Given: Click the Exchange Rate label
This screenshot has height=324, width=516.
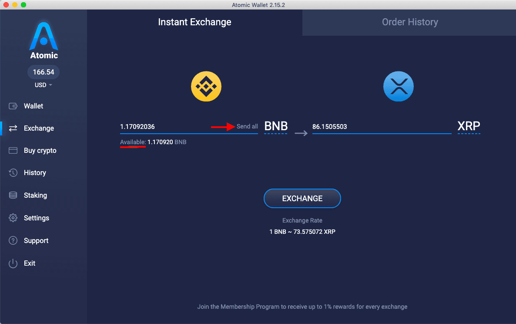Looking at the screenshot, I should (x=302, y=220).
